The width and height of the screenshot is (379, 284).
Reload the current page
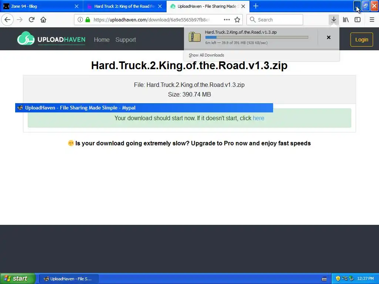(x=31, y=20)
